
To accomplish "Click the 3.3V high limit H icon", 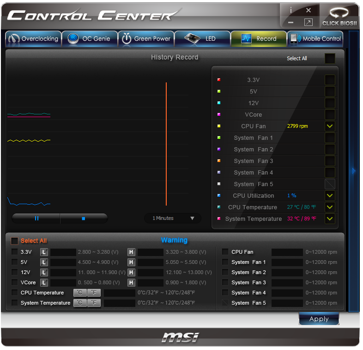I will coord(131,252).
